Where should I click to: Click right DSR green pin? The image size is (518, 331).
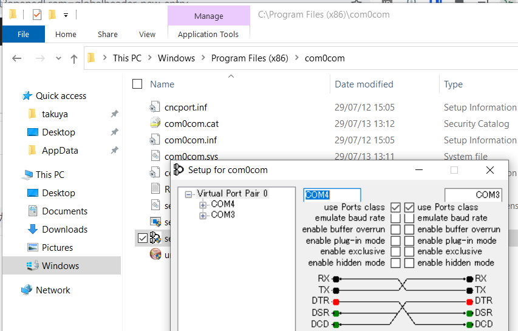pyautogui.click(x=470, y=313)
